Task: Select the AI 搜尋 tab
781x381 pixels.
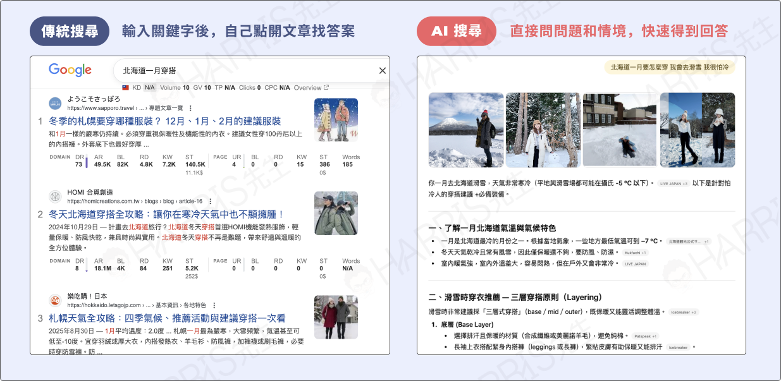Action: [x=456, y=30]
